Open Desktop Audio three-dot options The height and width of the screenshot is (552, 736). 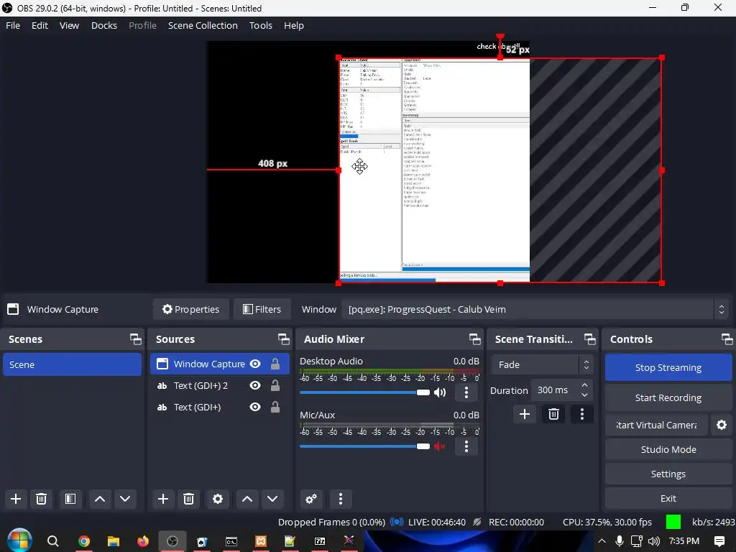466,392
